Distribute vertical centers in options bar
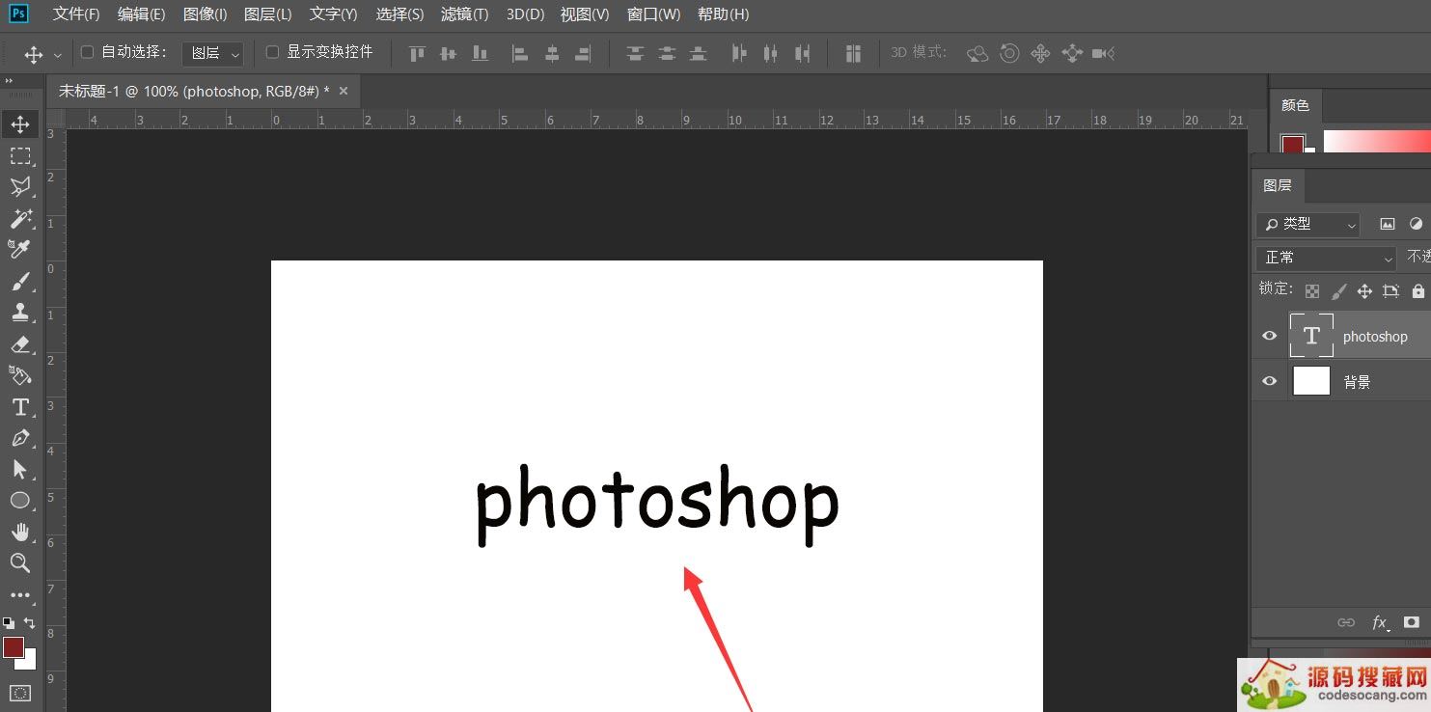This screenshot has height=712, width=1431. coord(666,54)
